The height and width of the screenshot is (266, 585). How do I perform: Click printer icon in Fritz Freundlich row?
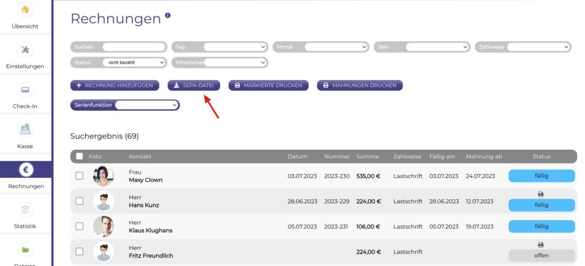(541, 245)
